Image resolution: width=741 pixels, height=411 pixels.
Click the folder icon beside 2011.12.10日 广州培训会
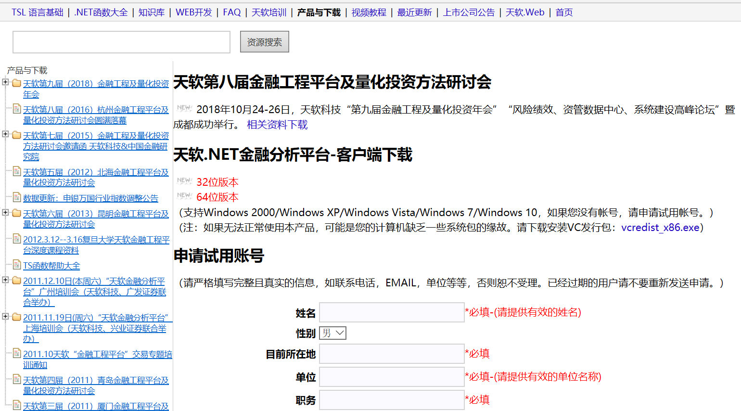pyautogui.click(x=17, y=280)
